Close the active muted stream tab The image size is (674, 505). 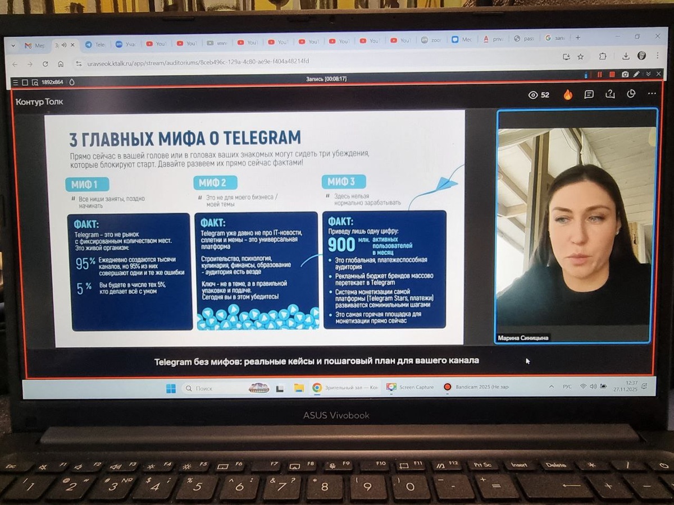pyautogui.click(x=72, y=45)
